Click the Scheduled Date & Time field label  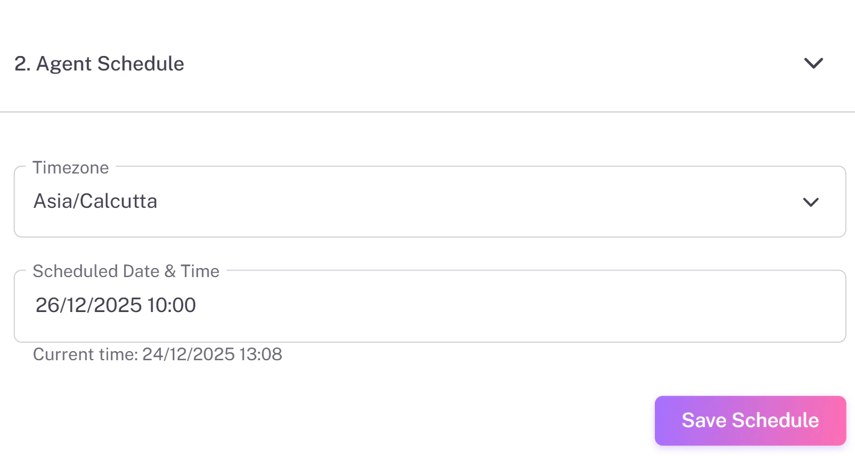126,272
